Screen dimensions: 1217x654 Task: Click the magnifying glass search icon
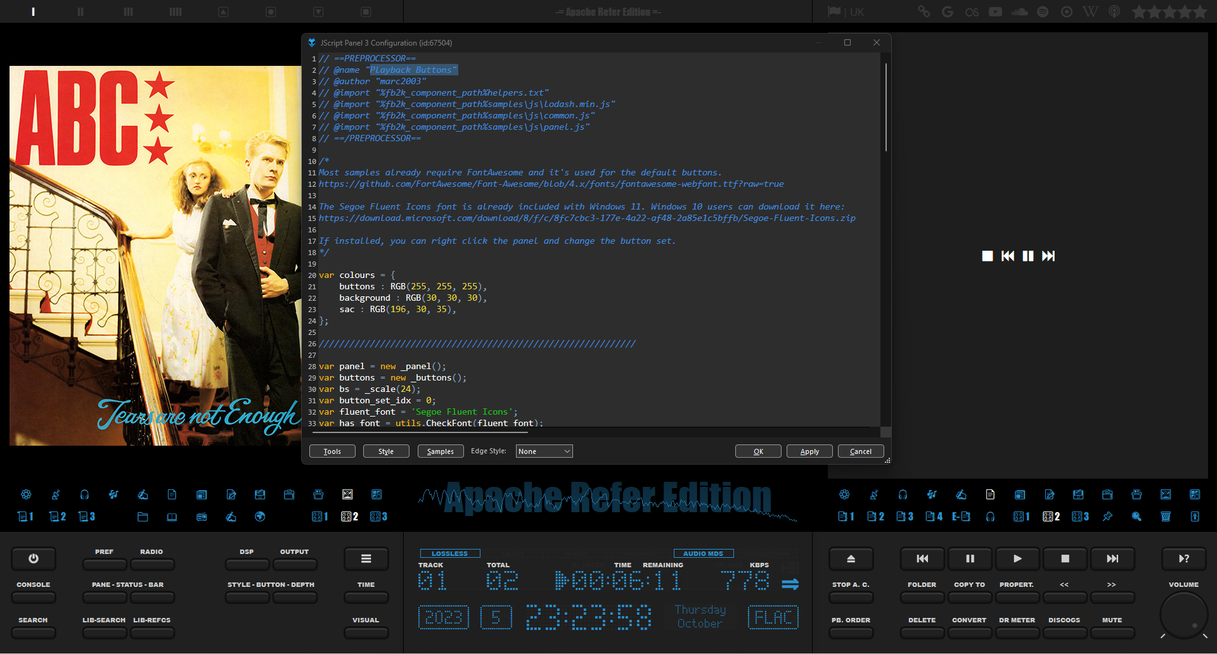pos(1137,517)
